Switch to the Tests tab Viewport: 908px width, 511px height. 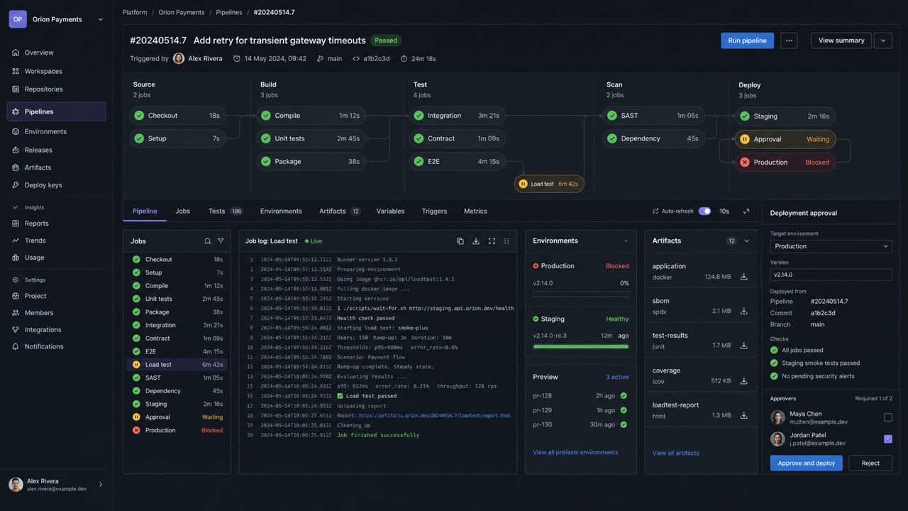point(226,211)
